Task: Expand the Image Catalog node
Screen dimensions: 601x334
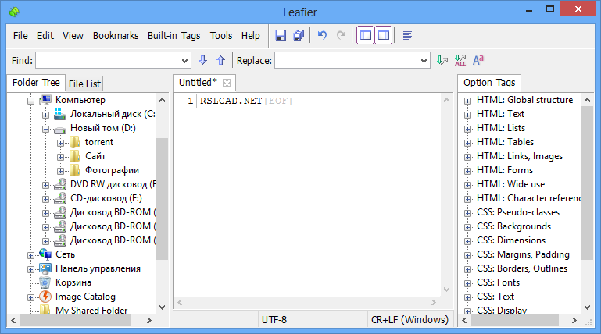Action: pyautogui.click(x=30, y=297)
